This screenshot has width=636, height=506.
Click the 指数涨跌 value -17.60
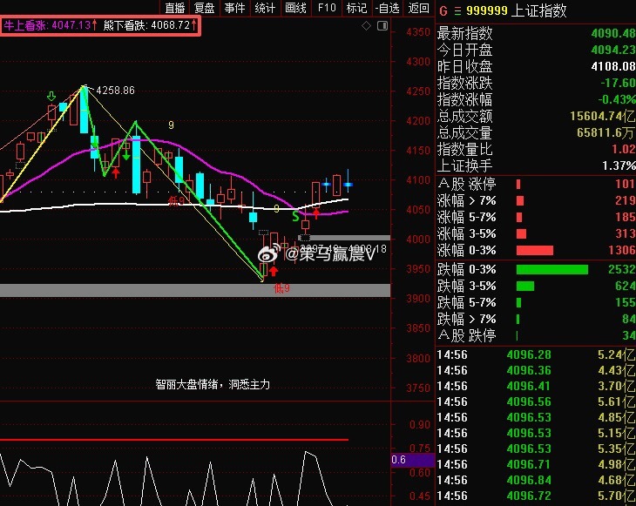pyautogui.click(x=618, y=83)
